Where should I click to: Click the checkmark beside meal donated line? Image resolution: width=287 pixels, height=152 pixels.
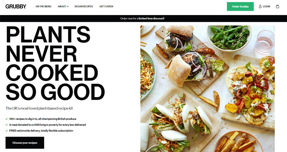pos(7,125)
